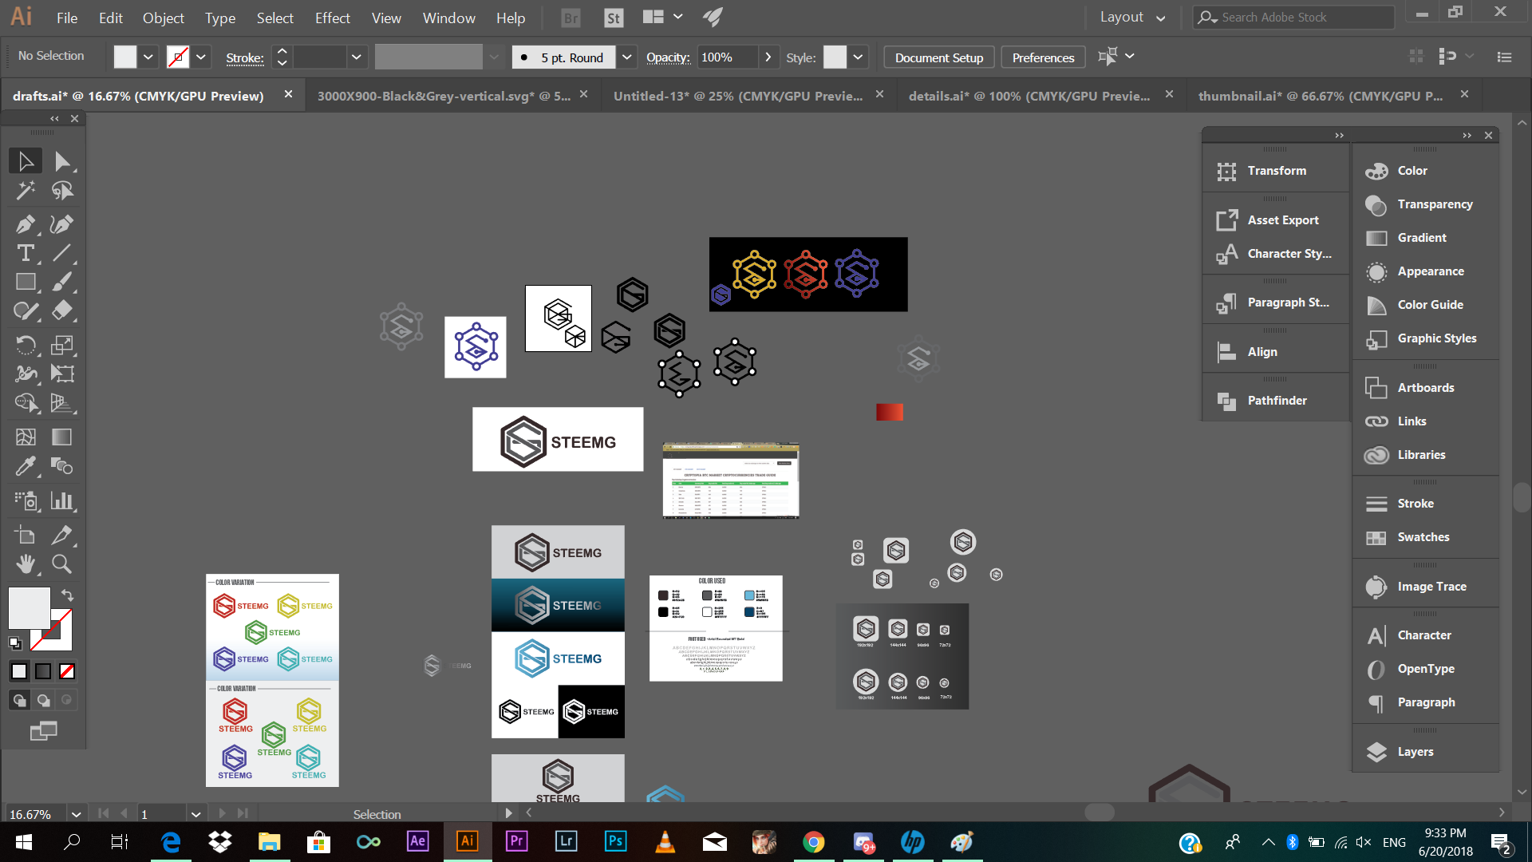Open Adobe Stock with St button
The height and width of the screenshot is (862, 1532).
[x=614, y=18]
